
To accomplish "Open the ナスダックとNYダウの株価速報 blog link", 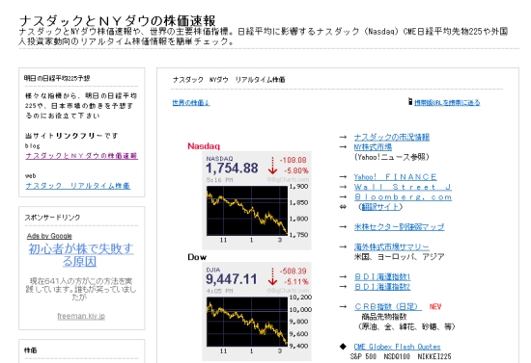I will 82,156.
